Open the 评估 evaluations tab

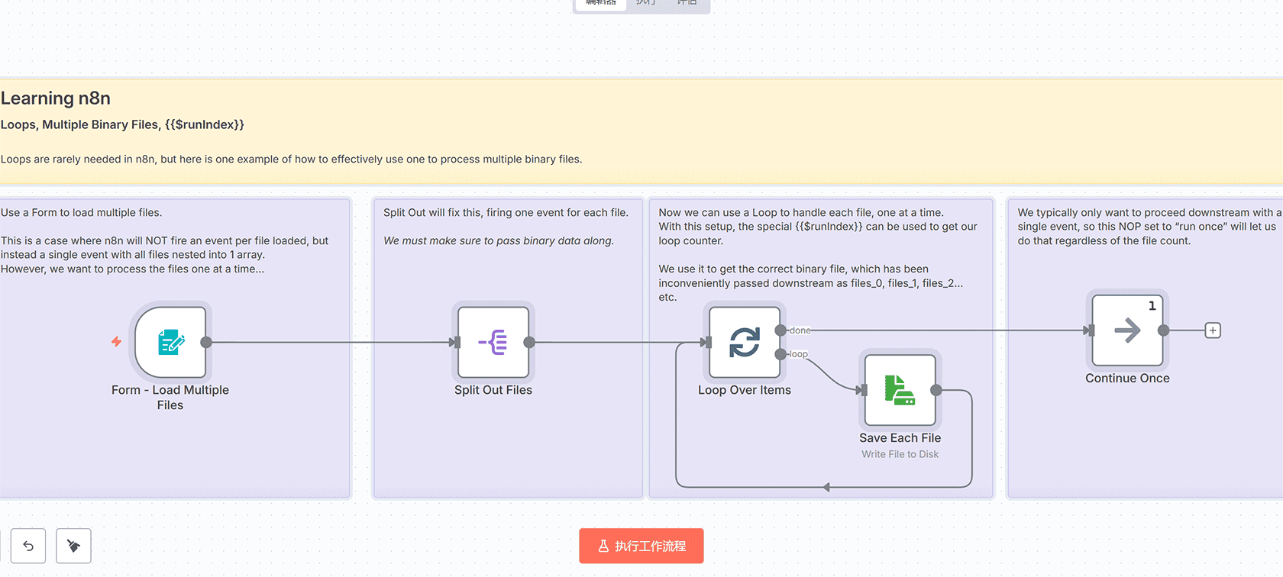point(687,3)
